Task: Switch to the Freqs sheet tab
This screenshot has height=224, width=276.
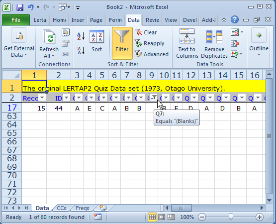Action: click(83, 208)
